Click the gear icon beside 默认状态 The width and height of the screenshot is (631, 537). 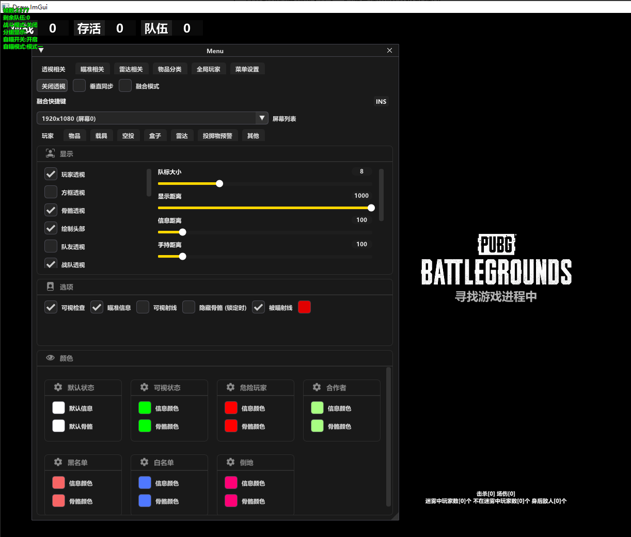click(x=58, y=387)
